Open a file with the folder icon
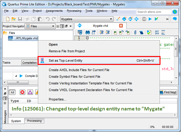 [x=14, y=19]
